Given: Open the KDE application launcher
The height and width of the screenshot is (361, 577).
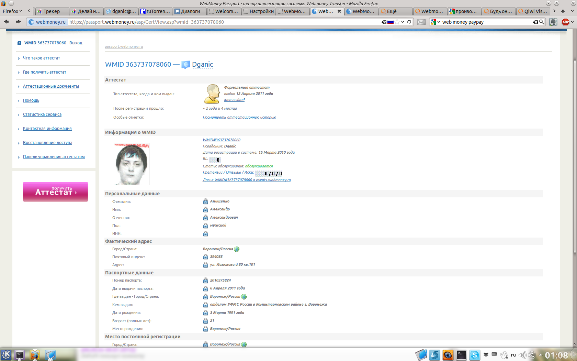Looking at the screenshot, I should pyautogui.click(x=6, y=355).
